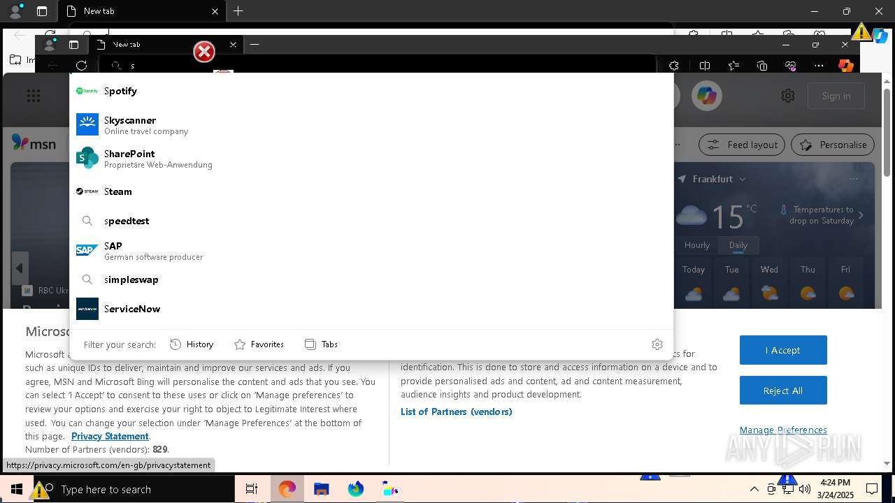Open Windows Start menu
895x503 pixels.
click(x=15, y=489)
